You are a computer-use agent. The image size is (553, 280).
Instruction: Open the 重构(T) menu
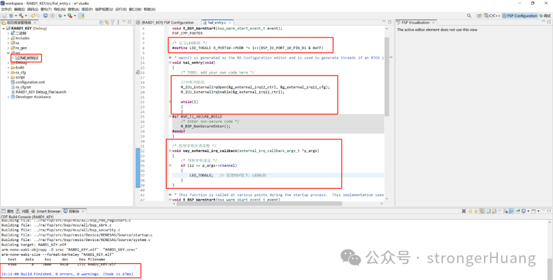click(46, 9)
